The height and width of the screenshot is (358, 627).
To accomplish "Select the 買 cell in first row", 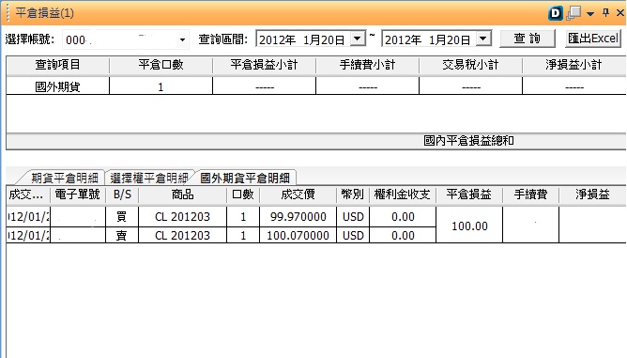I will (x=122, y=217).
